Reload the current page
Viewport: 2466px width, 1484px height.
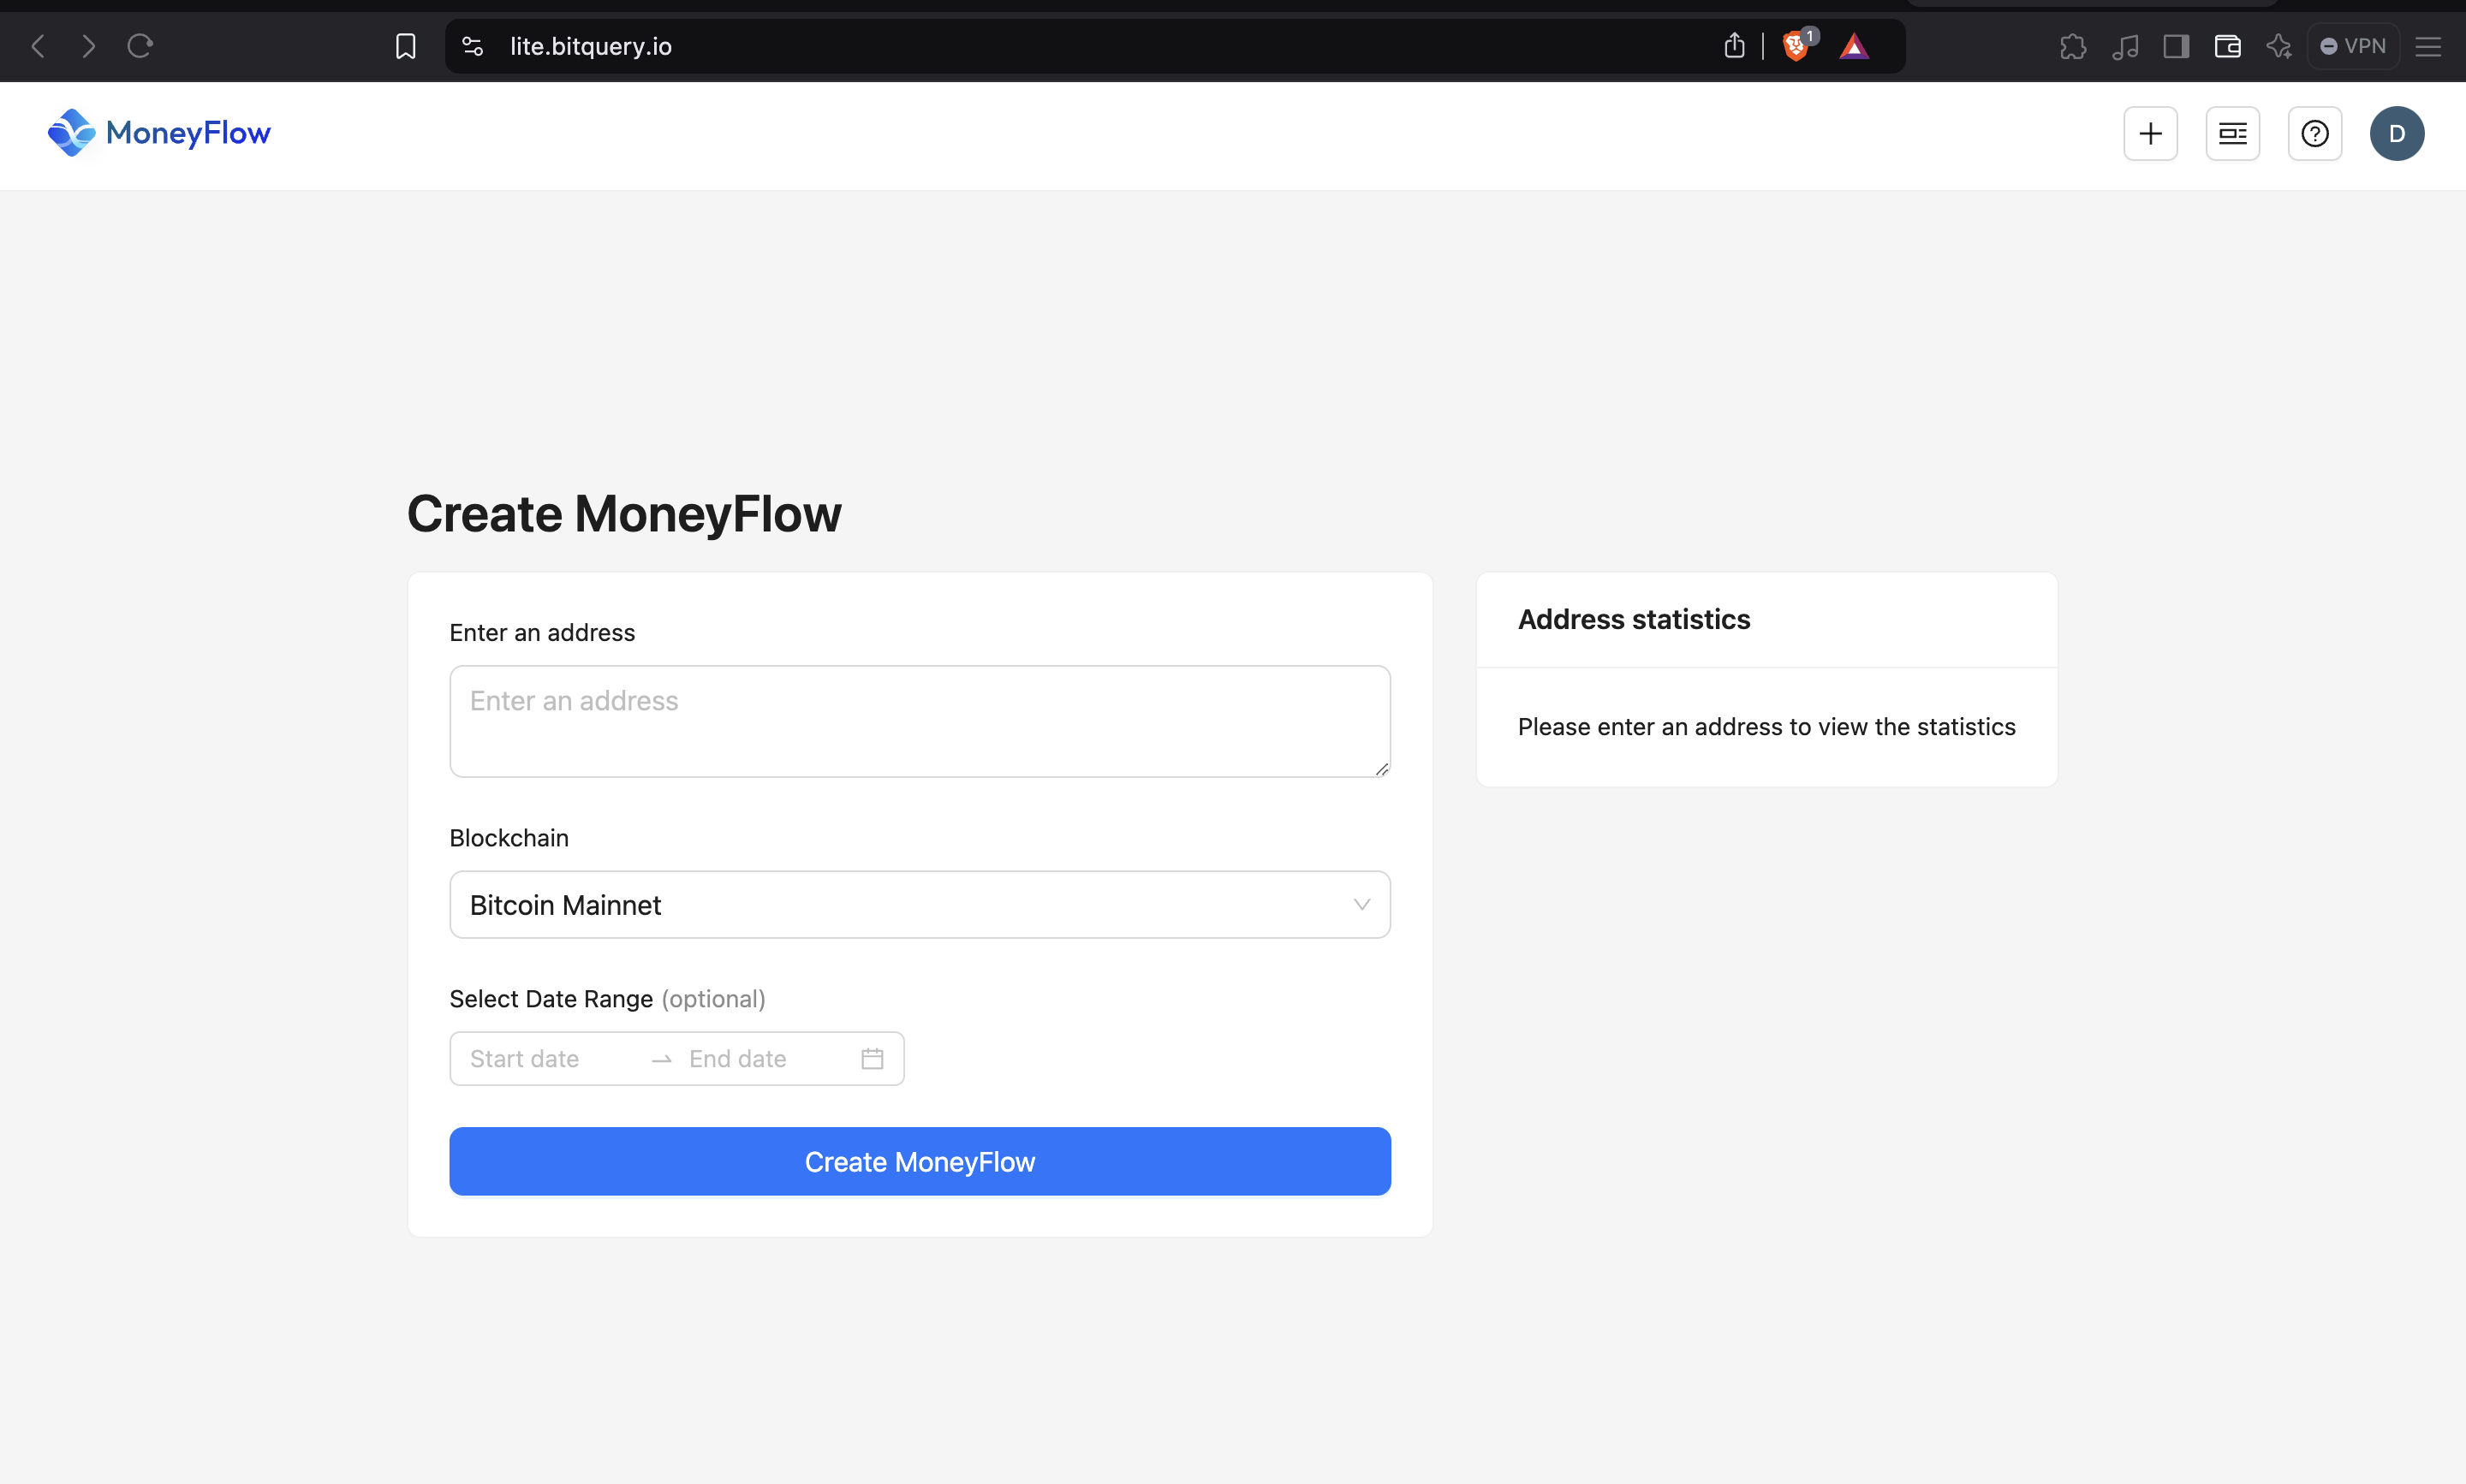click(x=140, y=45)
